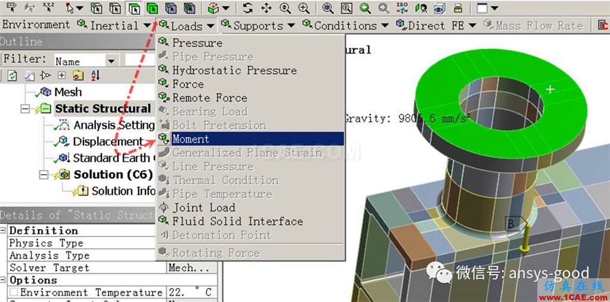610x302 pixels.
Task: Click the filter text input field
Action: 141,61
